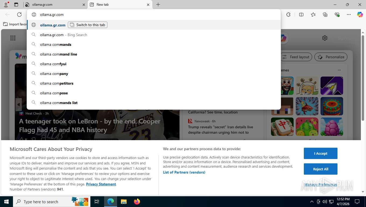Image resolution: width=366 pixels, height=207 pixels.
Task: Toggle the Split screen icon
Action: pyautogui.click(x=301, y=15)
